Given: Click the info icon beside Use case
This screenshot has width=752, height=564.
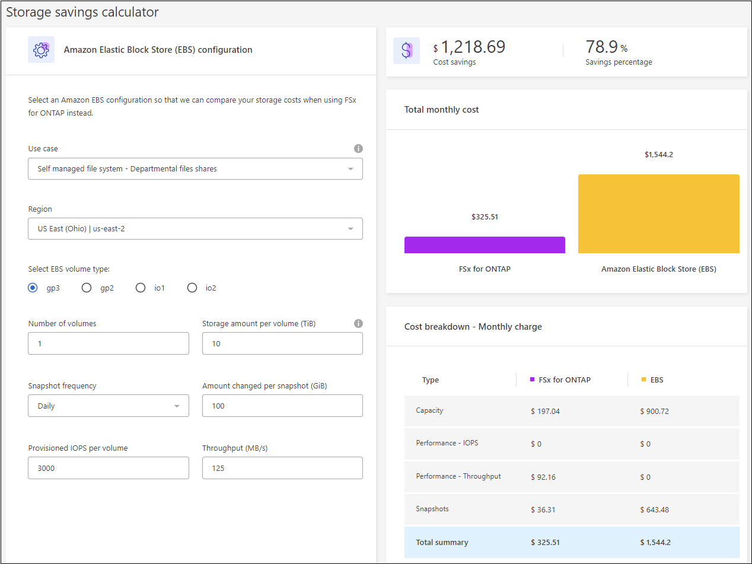Looking at the screenshot, I should 358,149.
